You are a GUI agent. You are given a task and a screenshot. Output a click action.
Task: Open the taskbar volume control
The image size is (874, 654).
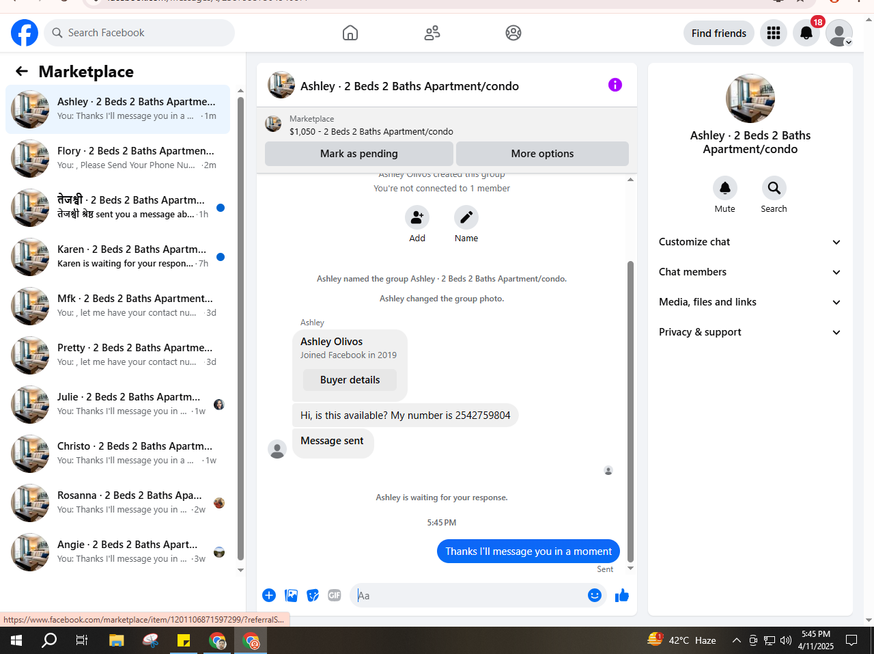[x=786, y=640]
